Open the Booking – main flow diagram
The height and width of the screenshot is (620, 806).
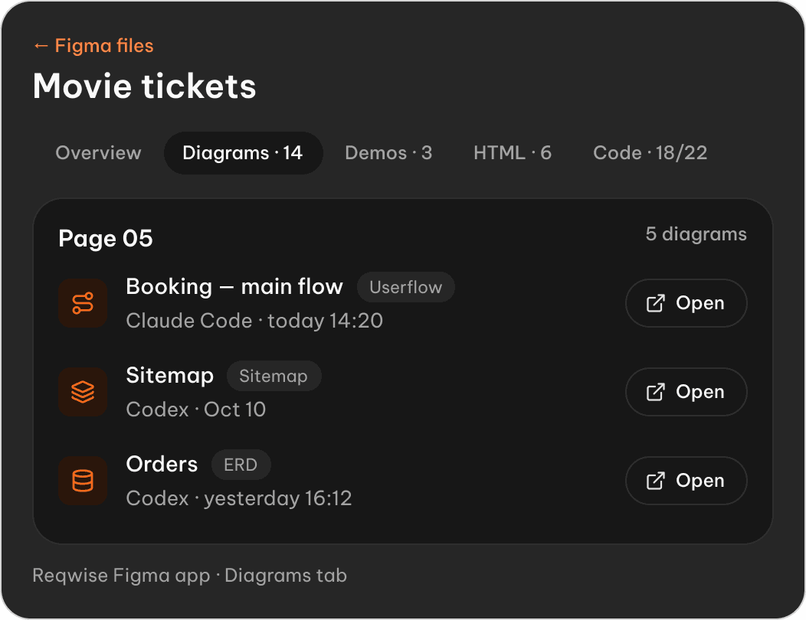(x=686, y=303)
